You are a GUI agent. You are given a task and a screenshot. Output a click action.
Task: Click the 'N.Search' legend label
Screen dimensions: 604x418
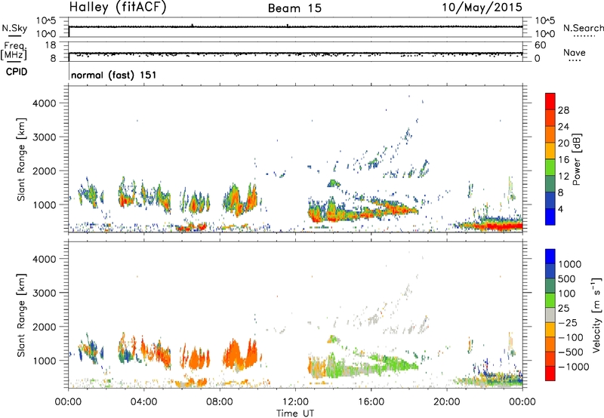tap(583, 28)
